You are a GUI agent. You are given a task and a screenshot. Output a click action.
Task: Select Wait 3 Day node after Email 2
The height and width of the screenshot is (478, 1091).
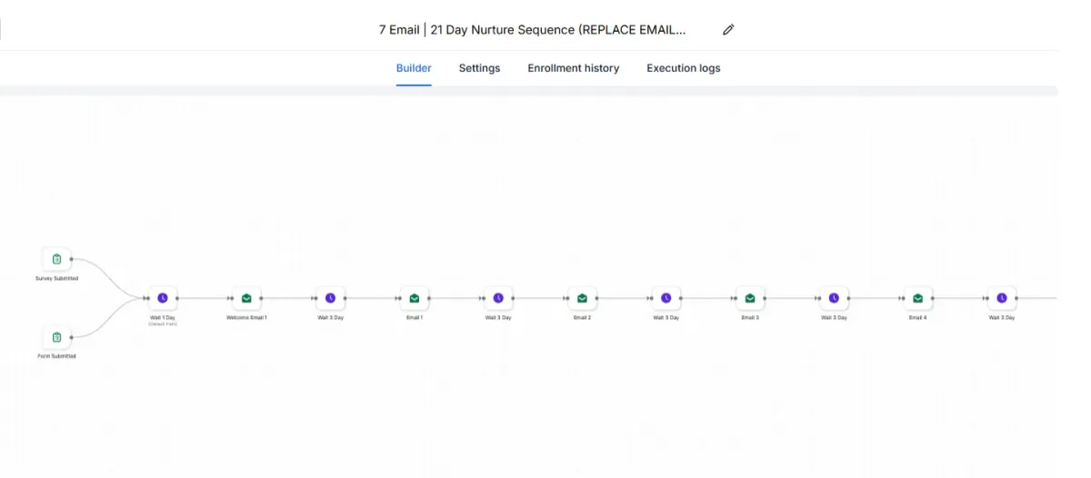tap(666, 298)
